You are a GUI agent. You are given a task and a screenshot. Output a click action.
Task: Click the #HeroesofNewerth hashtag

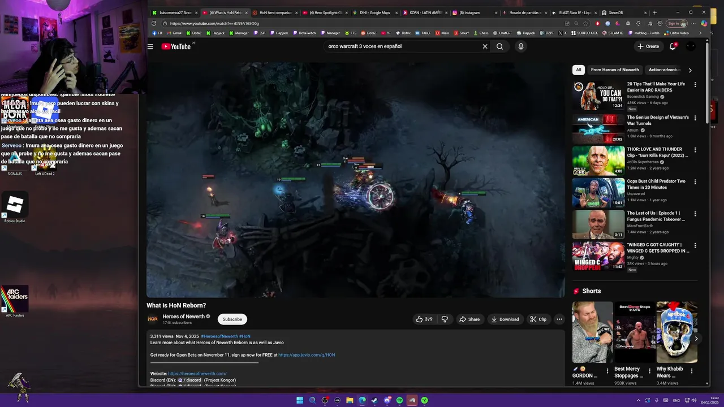pos(219,336)
